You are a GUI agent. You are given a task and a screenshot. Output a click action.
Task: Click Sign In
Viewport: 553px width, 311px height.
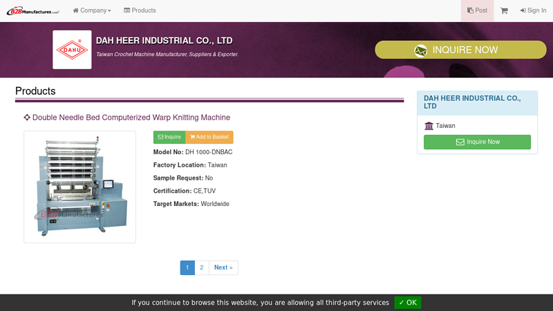pos(533,10)
